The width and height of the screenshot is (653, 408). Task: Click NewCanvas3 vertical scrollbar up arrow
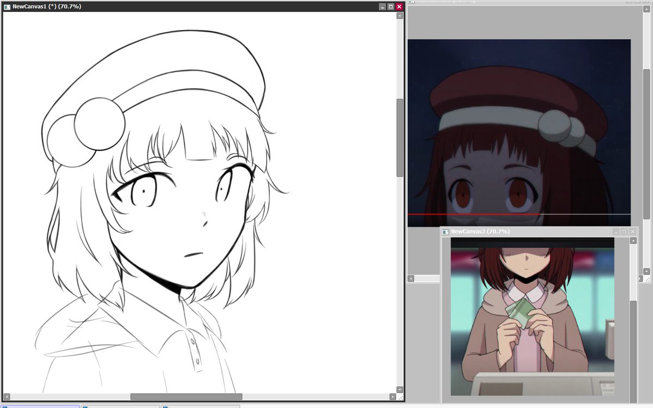tap(633, 241)
